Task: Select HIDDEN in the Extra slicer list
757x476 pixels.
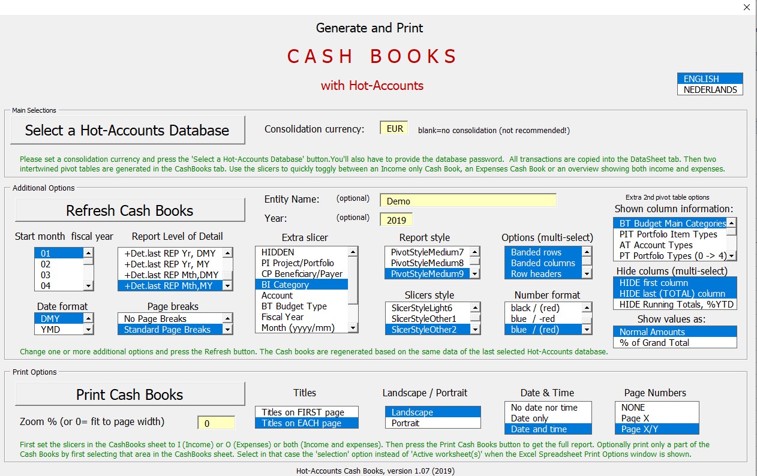Action: (x=302, y=252)
